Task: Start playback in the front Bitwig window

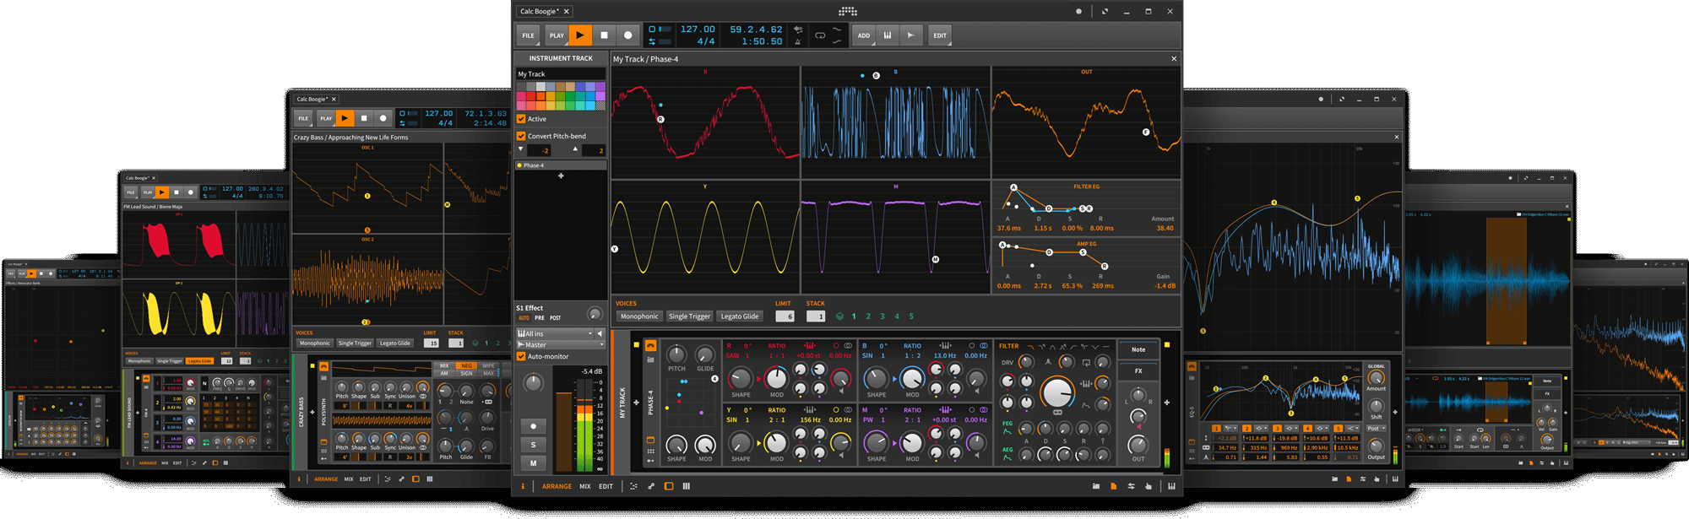Action: [580, 35]
